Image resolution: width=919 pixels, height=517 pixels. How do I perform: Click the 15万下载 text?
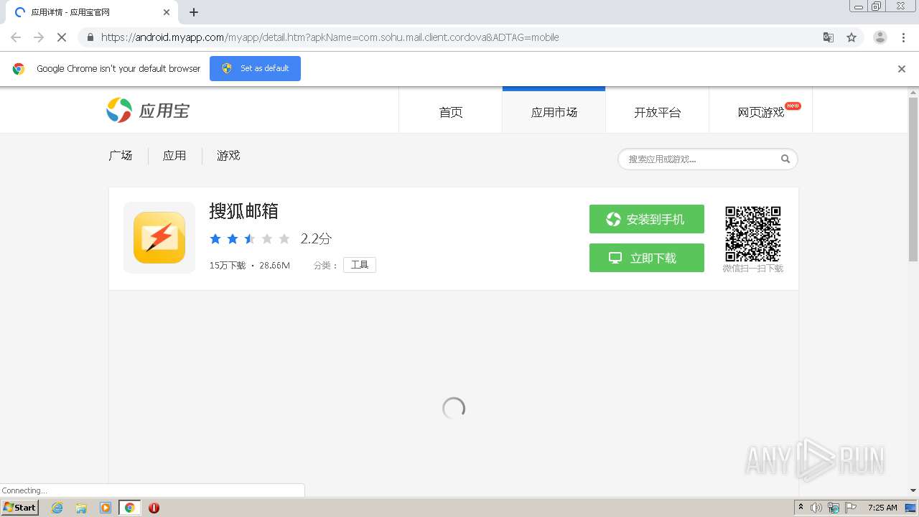point(228,266)
